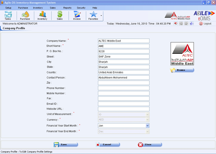
Task: Click the Logout power icon
Action: (x=201, y=24)
